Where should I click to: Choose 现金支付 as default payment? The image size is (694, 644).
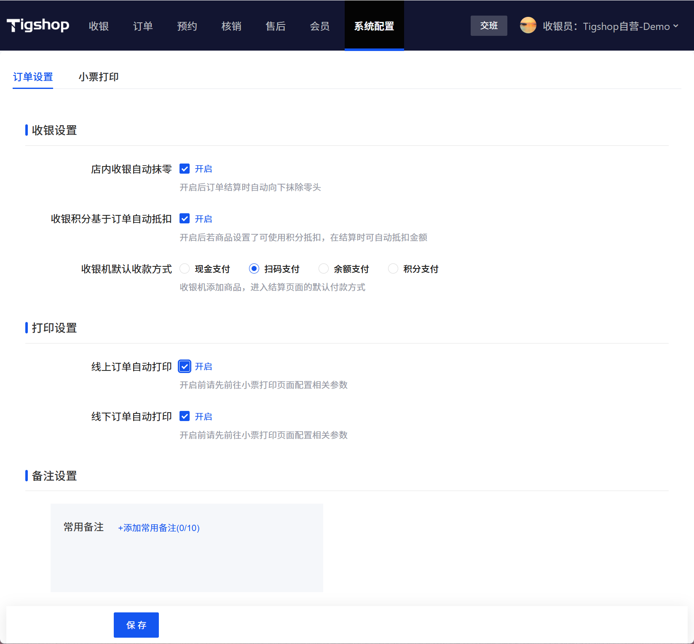tap(185, 269)
